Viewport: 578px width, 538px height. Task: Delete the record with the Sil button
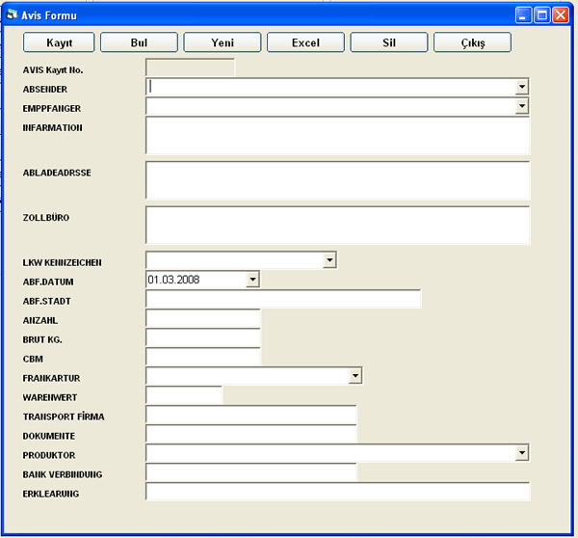389,42
